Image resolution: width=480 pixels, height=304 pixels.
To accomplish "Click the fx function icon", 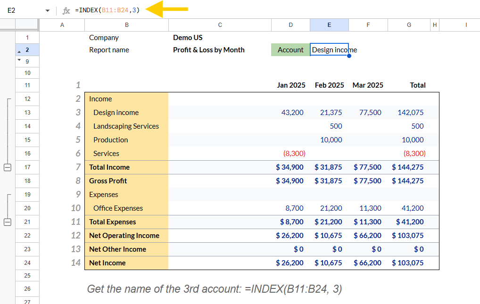I will point(66,11).
